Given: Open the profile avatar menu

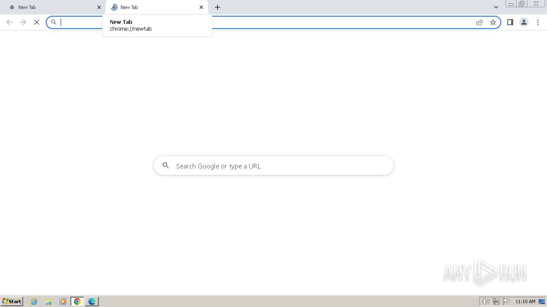Looking at the screenshot, I should [x=524, y=22].
